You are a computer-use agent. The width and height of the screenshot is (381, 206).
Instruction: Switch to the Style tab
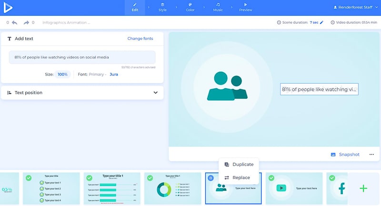pos(162,7)
